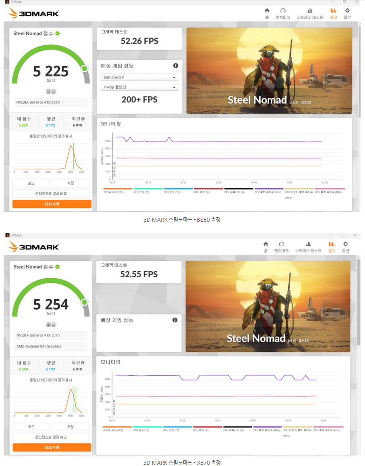Click the 52.26 FPS graphics test value

tap(139, 41)
